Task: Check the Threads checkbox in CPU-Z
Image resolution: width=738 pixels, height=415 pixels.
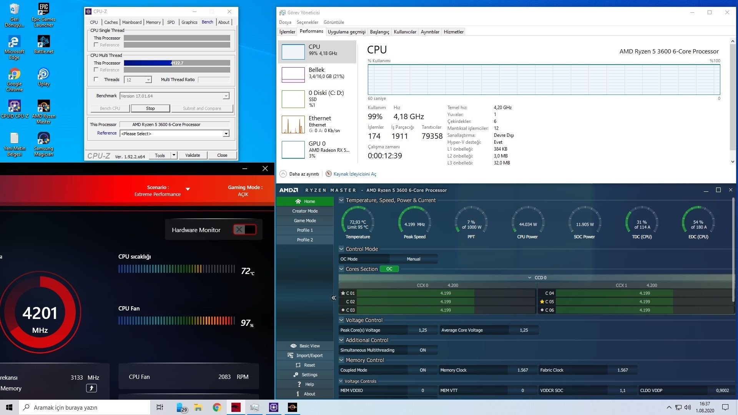Action: pyautogui.click(x=96, y=80)
